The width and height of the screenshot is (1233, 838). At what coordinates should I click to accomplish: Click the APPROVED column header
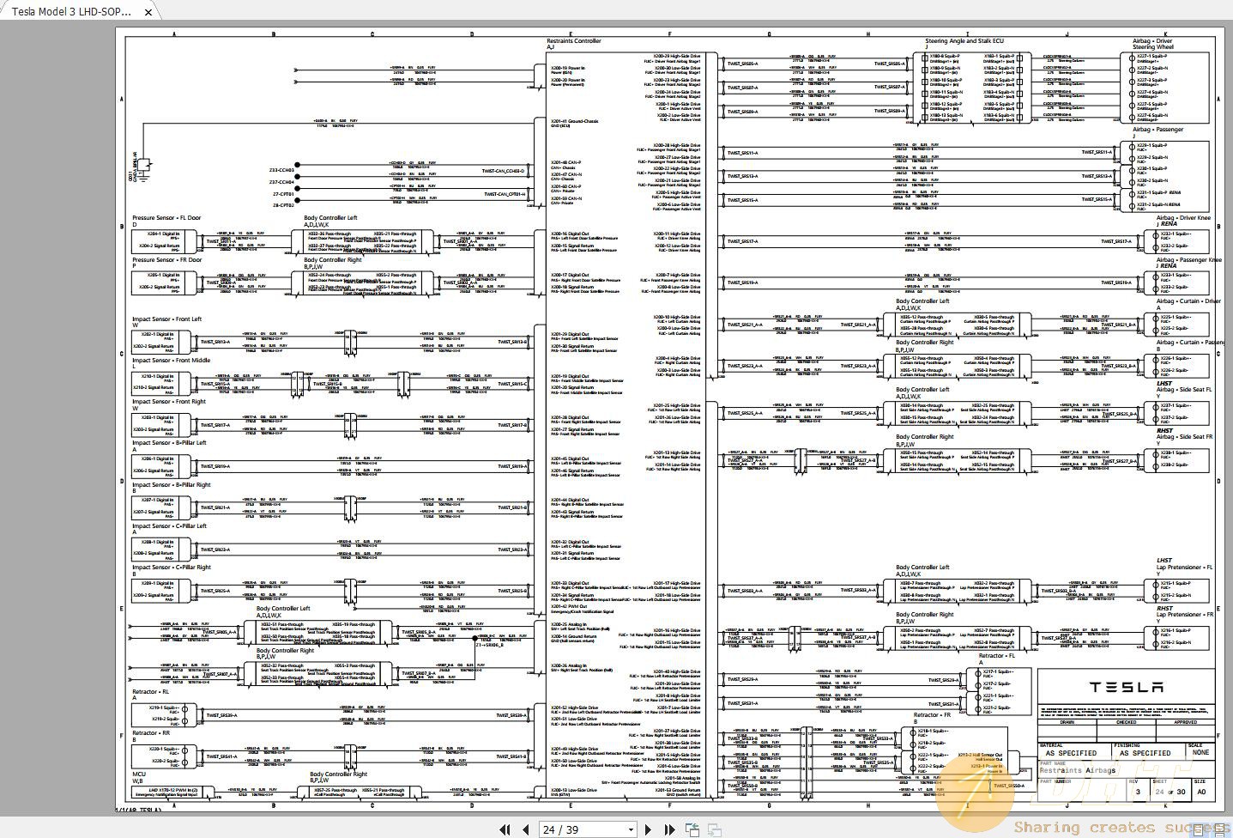pos(1185,722)
